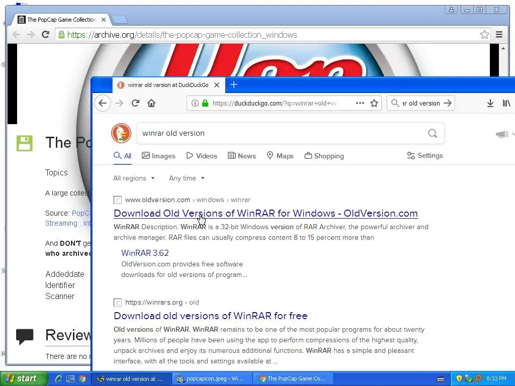The image size is (515, 386).
Task: Click Chrome user profile icon
Action: [452, 10]
